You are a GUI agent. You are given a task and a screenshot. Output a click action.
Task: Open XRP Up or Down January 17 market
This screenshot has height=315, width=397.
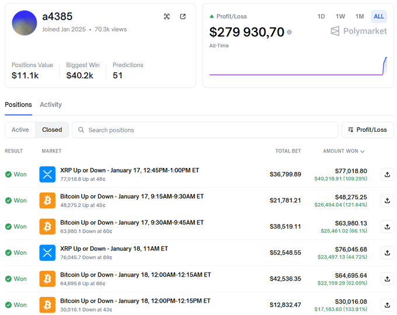(x=129, y=170)
